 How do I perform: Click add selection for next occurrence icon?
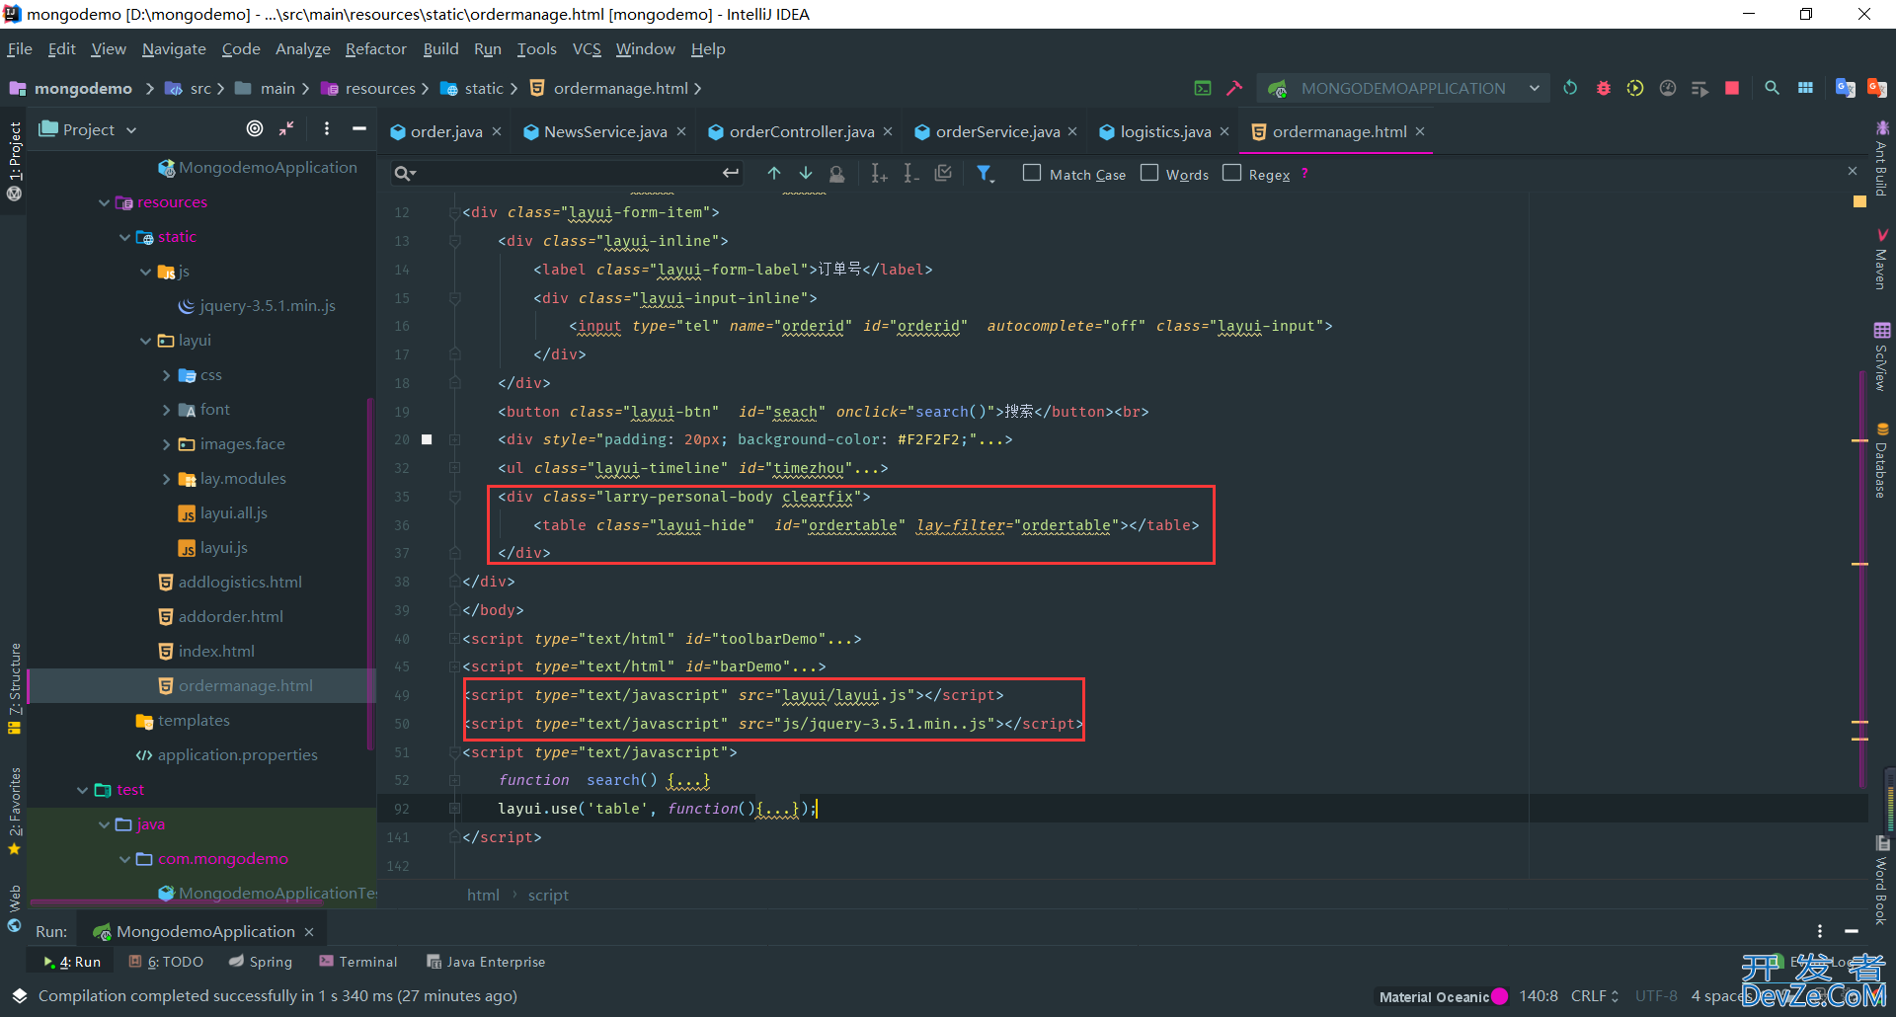[879, 174]
